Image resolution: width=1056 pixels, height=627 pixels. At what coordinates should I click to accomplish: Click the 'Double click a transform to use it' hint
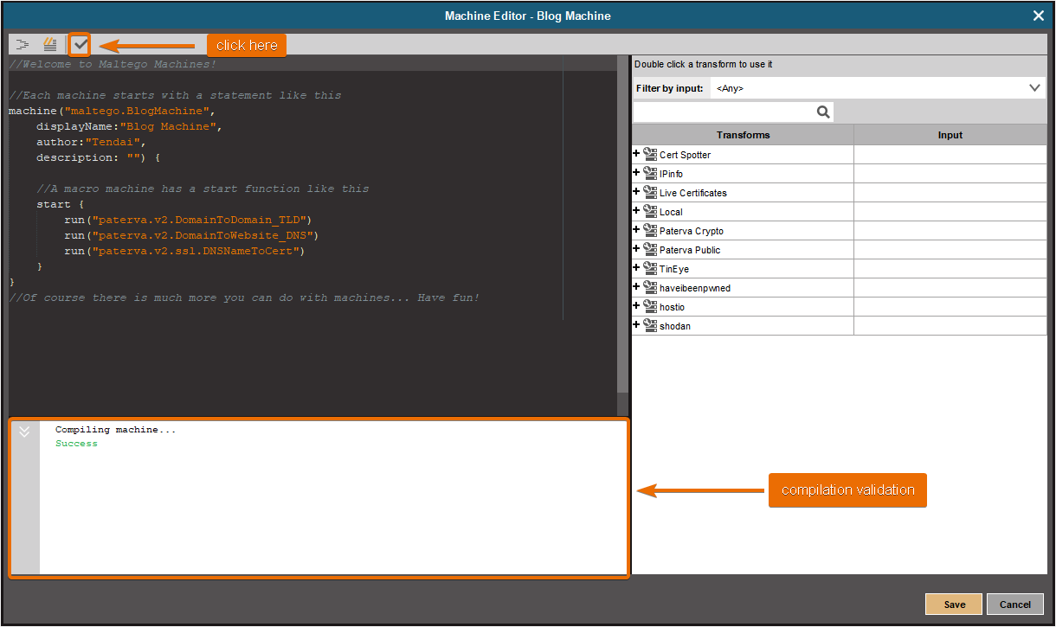point(704,64)
